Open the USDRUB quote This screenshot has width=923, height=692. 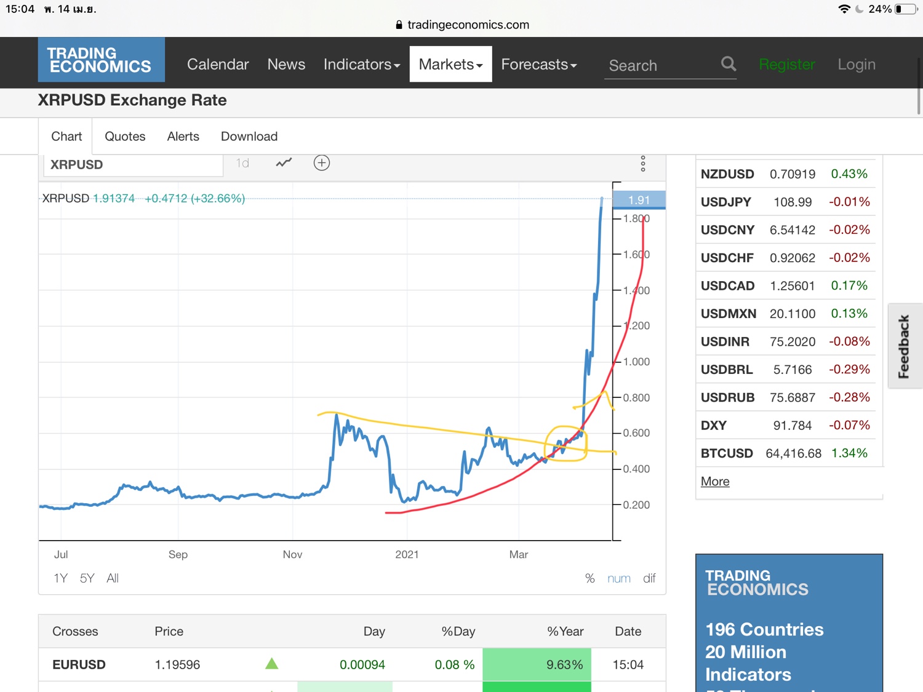(x=727, y=397)
